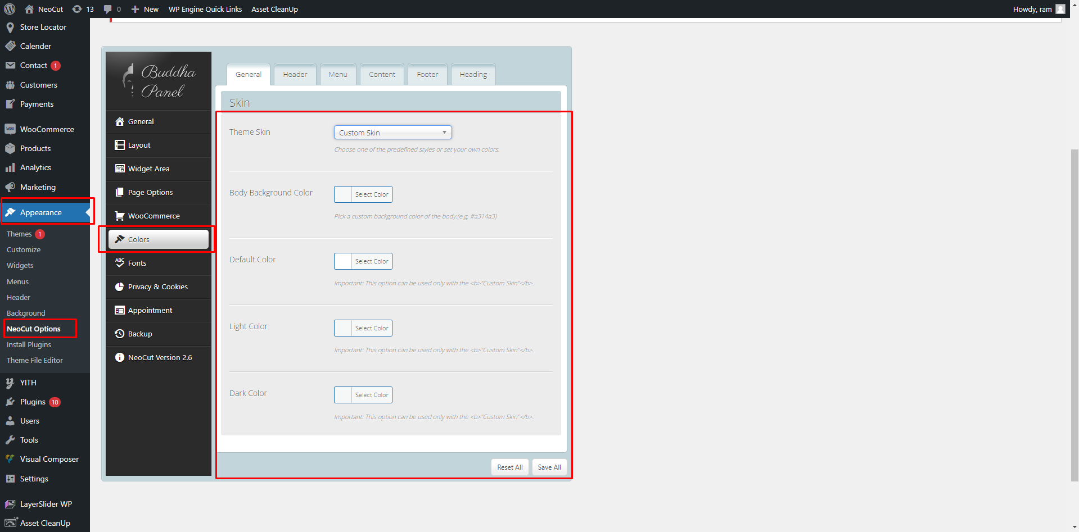The height and width of the screenshot is (532, 1079).
Task: Open the Themes submenu link
Action: pos(19,234)
